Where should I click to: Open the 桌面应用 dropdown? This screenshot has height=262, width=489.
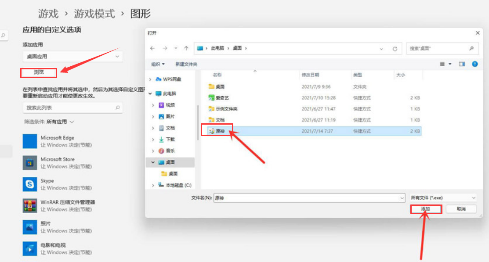click(72, 56)
